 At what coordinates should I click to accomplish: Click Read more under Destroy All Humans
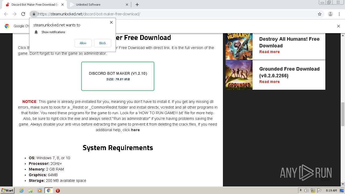point(269,52)
